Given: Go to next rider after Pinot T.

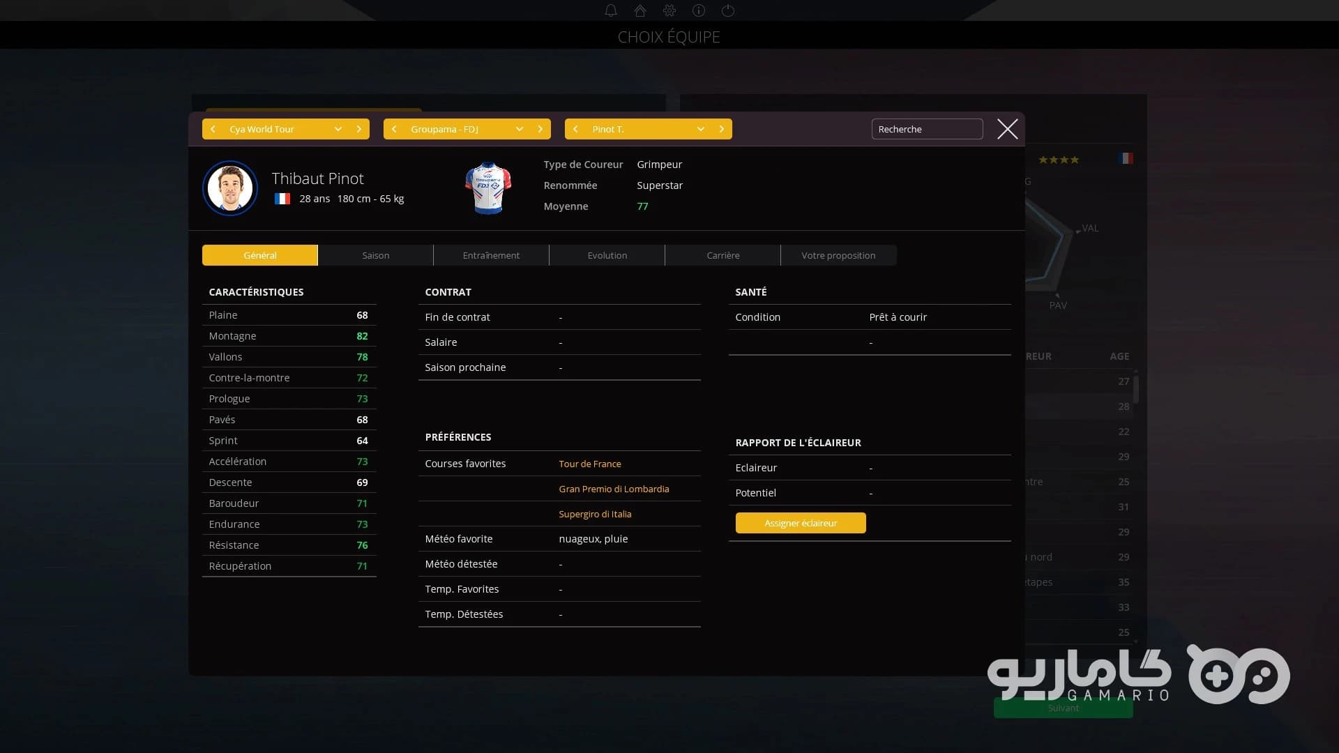Looking at the screenshot, I should click(722, 129).
